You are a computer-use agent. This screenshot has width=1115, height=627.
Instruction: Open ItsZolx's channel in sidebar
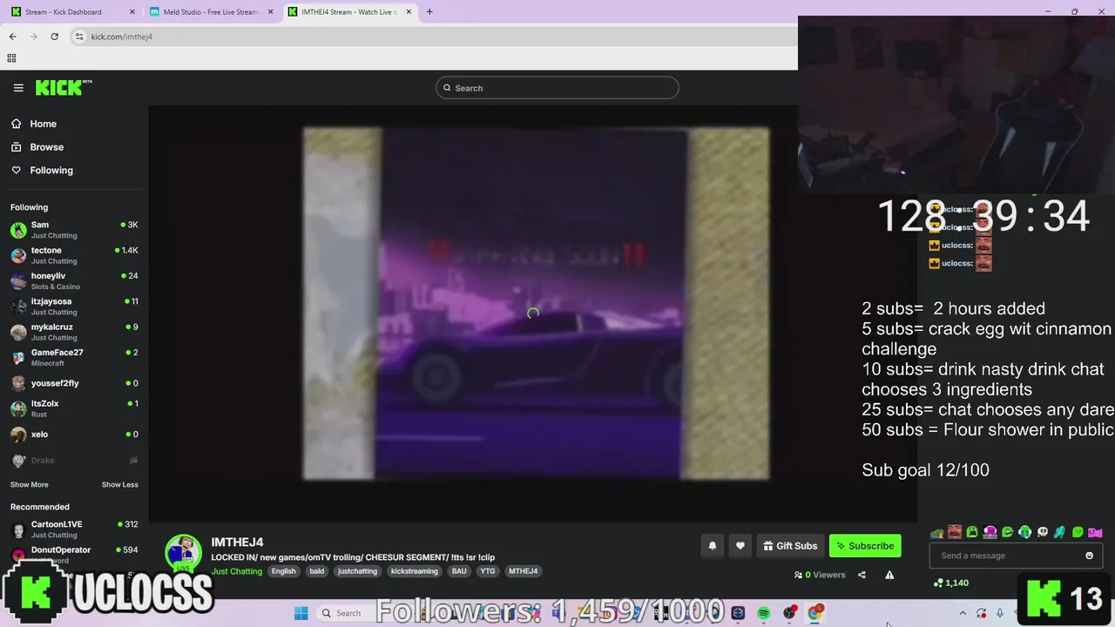74,408
